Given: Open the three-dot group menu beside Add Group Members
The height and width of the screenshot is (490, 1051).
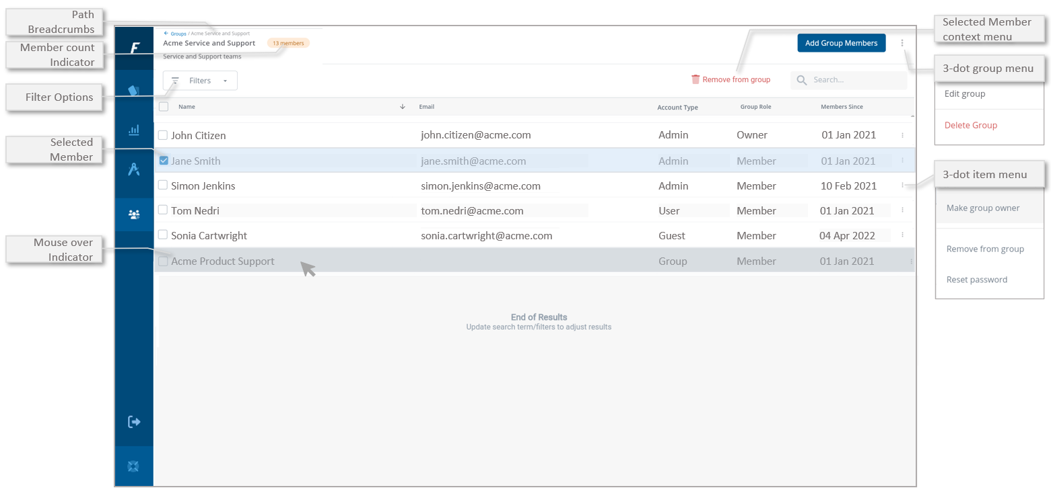Looking at the screenshot, I should (902, 43).
